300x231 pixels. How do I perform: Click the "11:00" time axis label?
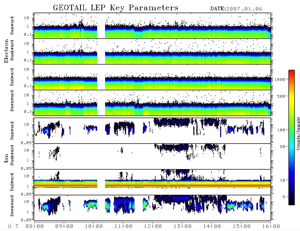(123, 226)
